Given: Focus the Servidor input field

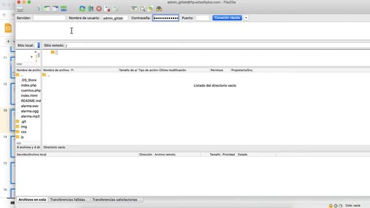Looking at the screenshot, I should pyautogui.click(x=49, y=18).
